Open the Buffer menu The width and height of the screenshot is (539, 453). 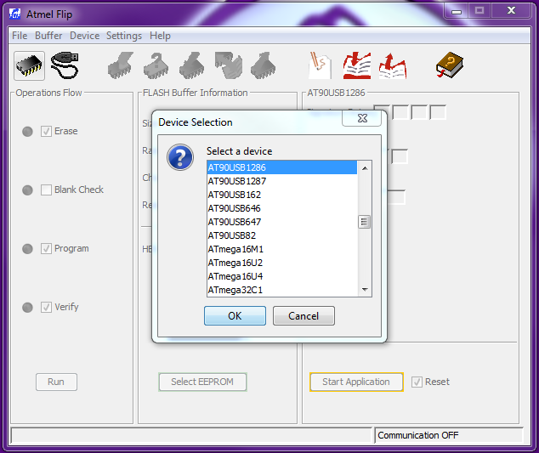click(x=48, y=36)
